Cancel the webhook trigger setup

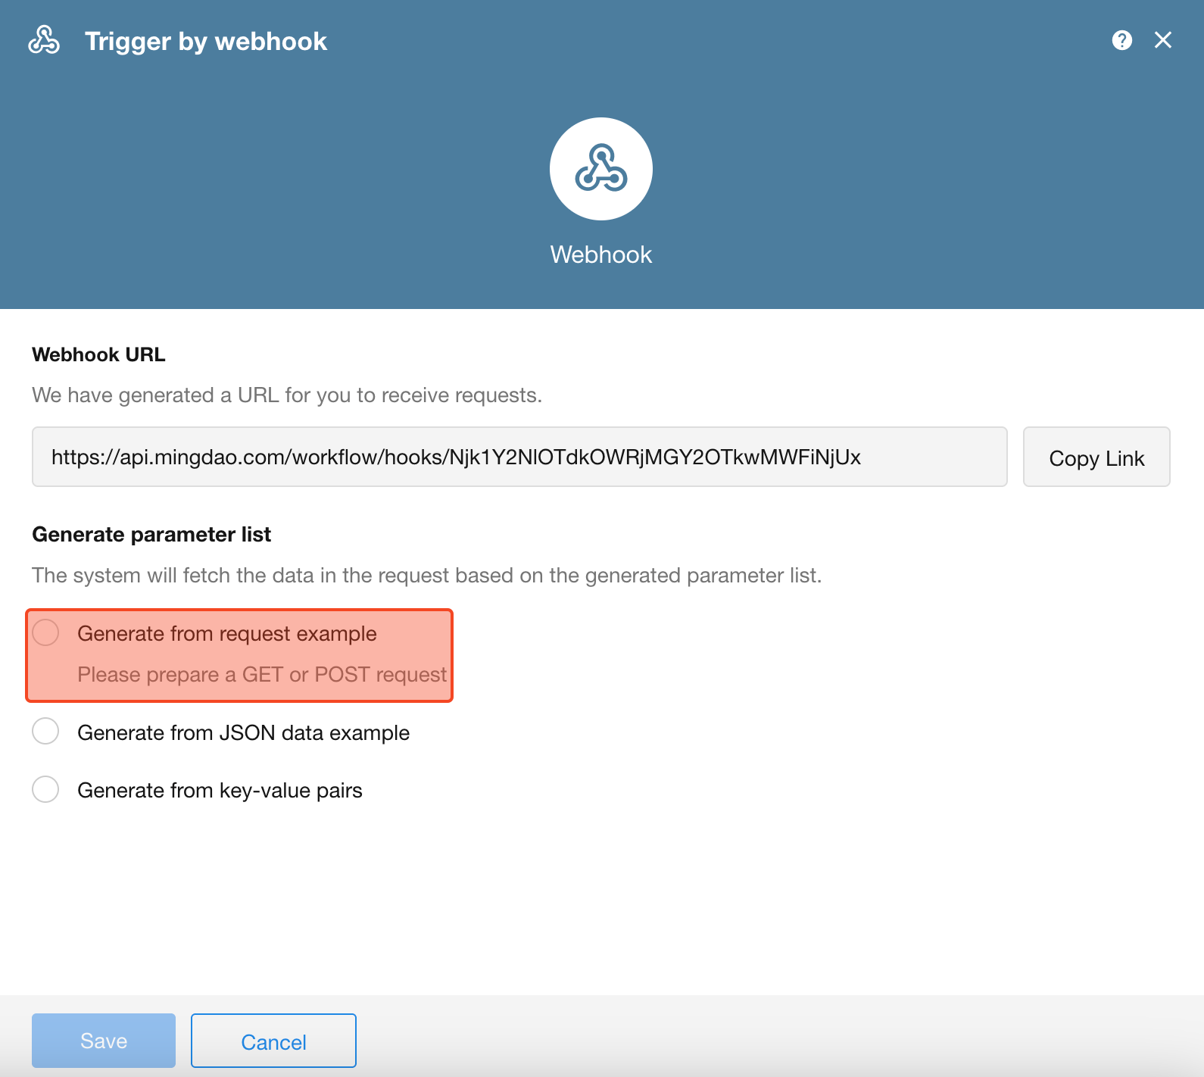tap(273, 1041)
